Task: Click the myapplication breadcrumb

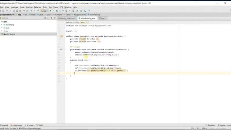Action: [x=79, y=14]
